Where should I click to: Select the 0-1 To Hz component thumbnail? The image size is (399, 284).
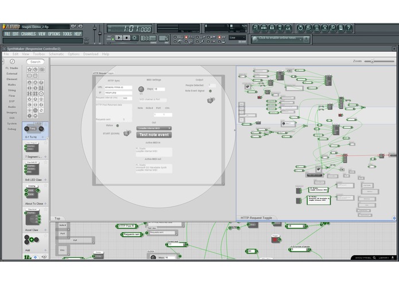coord(34,129)
